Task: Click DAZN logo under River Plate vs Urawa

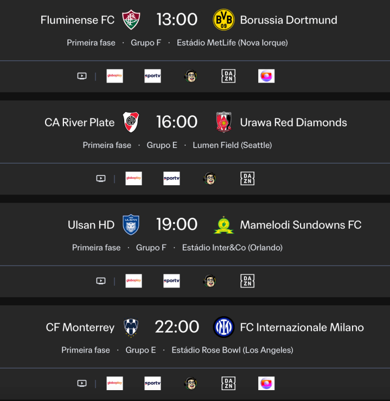Action: (x=247, y=178)
